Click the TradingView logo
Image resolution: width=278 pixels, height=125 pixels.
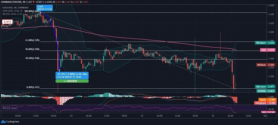pyautogui.click(x=10, y=122)
